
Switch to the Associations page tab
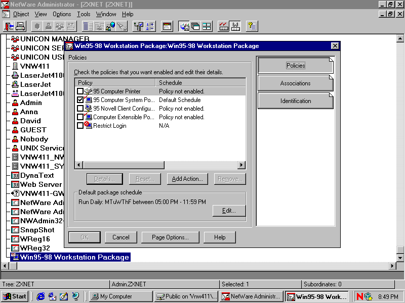(x=296, y=83)
